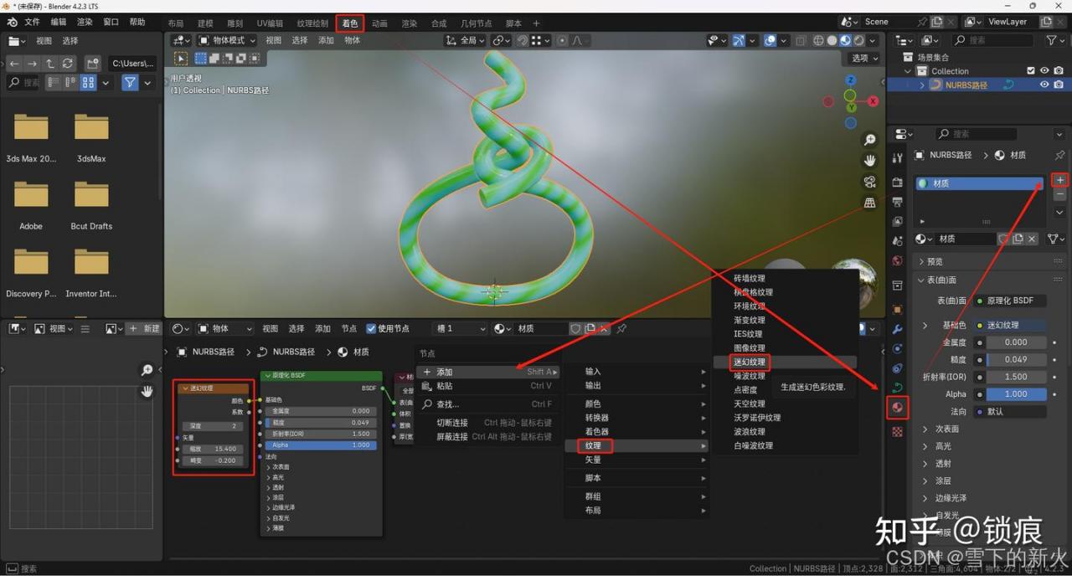Open the Modifiers wrench properties tab
The width and height of the screenshot is (1072, 576).
coord(898,329)
